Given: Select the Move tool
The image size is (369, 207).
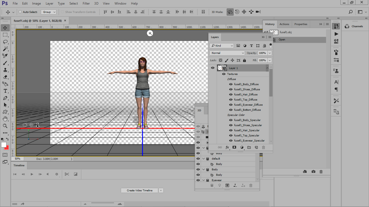Looking at the screenshot, I should (x=5, y=28).
